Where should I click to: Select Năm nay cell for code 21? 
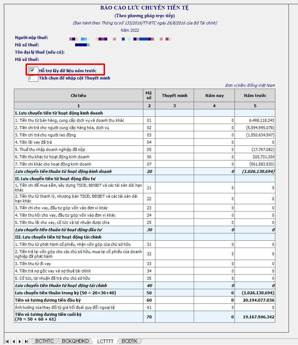point(214,188)
